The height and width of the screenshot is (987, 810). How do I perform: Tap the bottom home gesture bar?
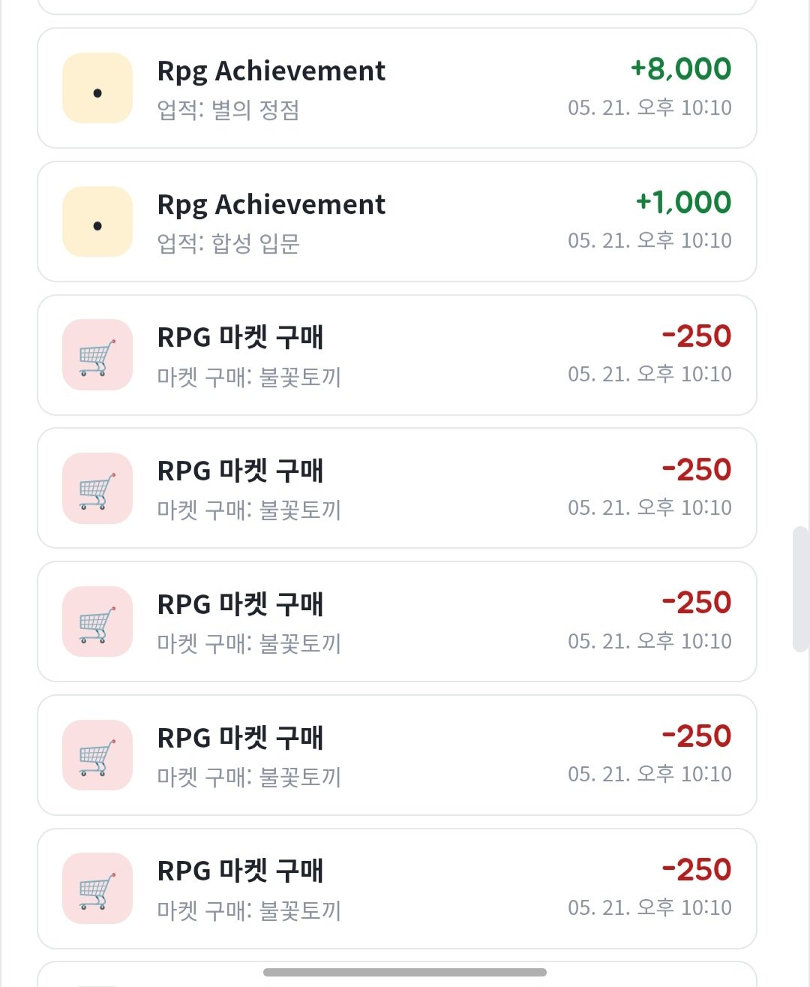(x=405, y=973)
